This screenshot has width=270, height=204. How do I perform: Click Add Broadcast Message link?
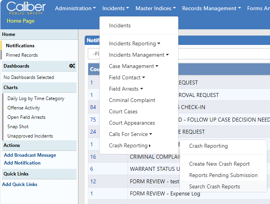30,155
